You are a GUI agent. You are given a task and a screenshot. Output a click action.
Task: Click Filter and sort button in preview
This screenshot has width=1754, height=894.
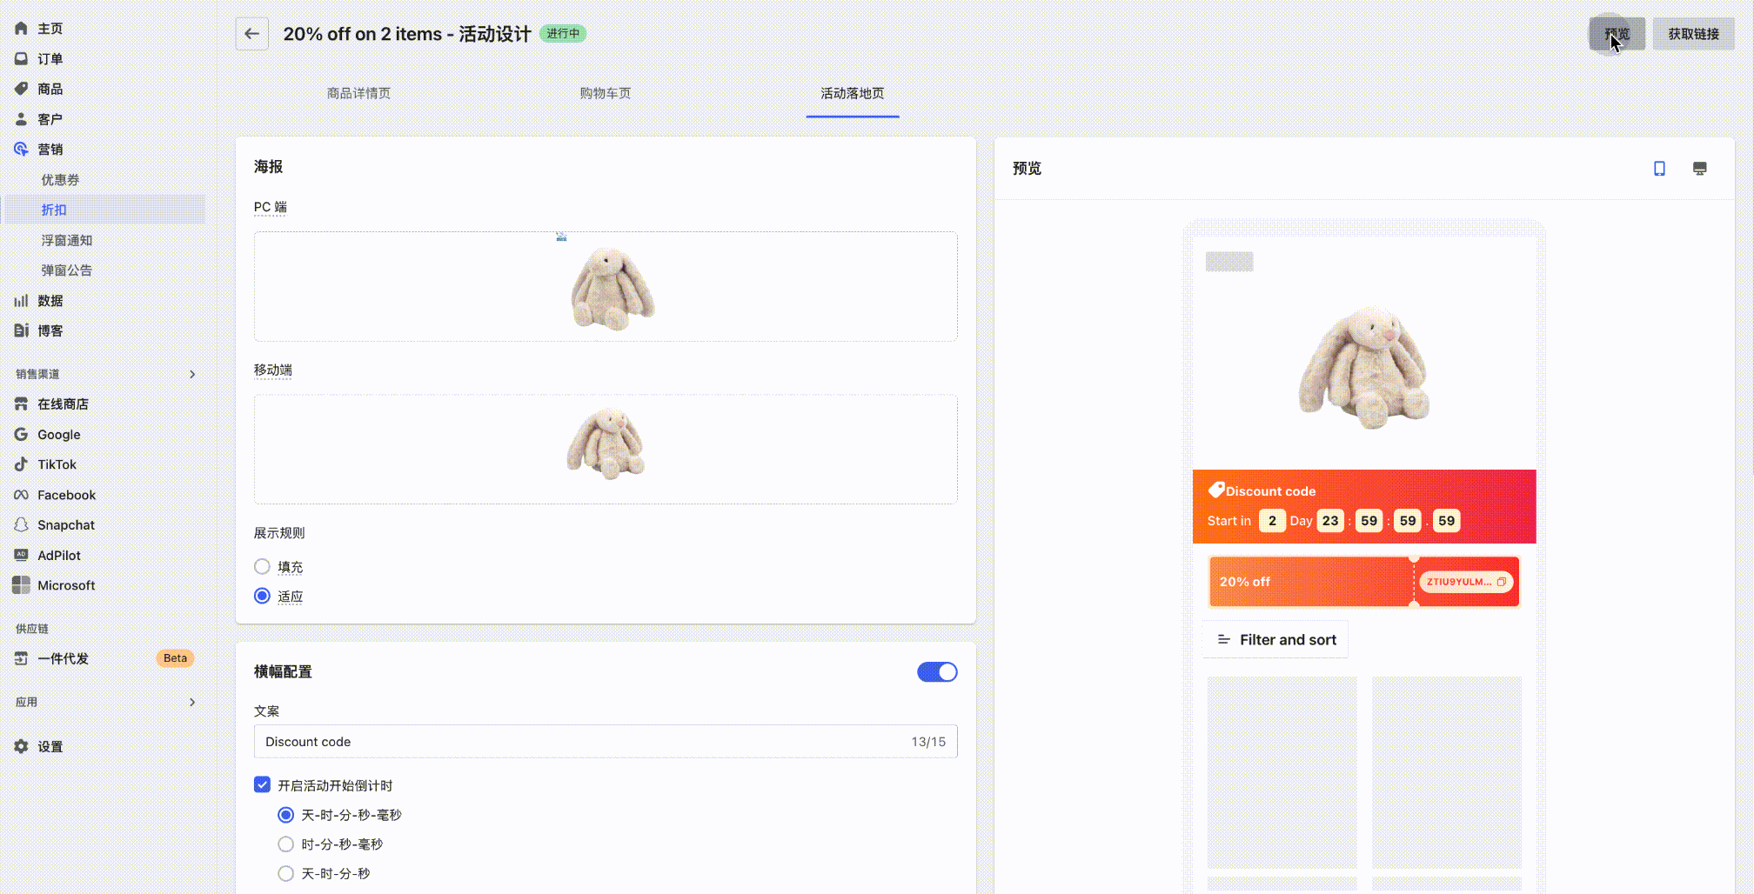1275,639
